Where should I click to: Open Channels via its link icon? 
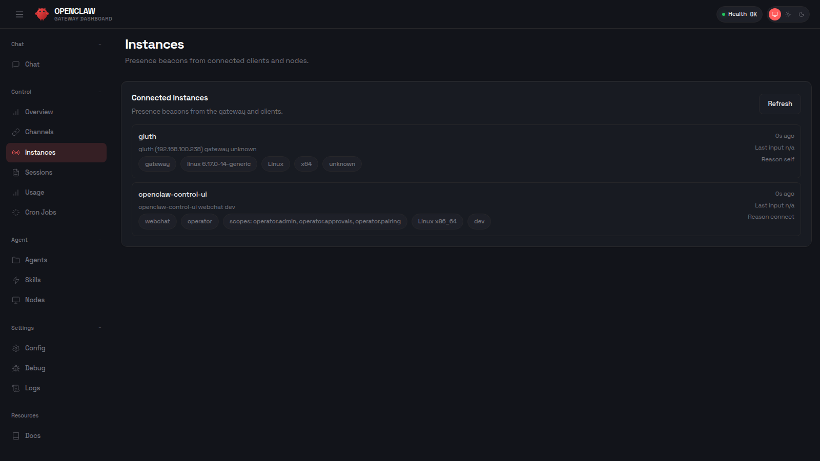16,132
